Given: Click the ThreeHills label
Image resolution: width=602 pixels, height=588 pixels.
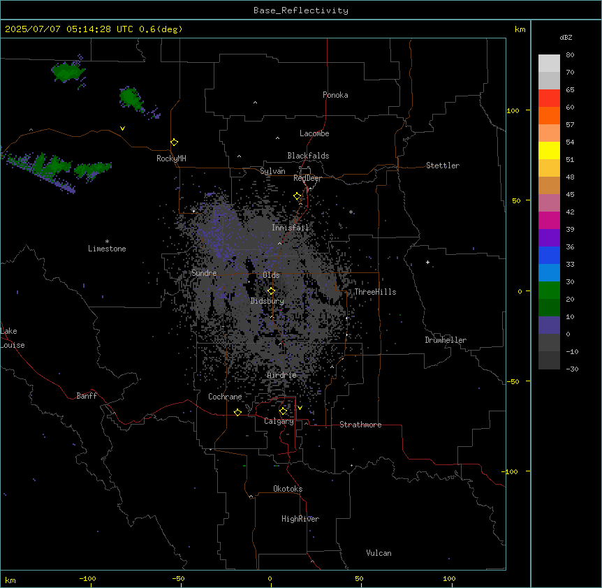Looking at the screenshot, I should [x=375, y=292].
